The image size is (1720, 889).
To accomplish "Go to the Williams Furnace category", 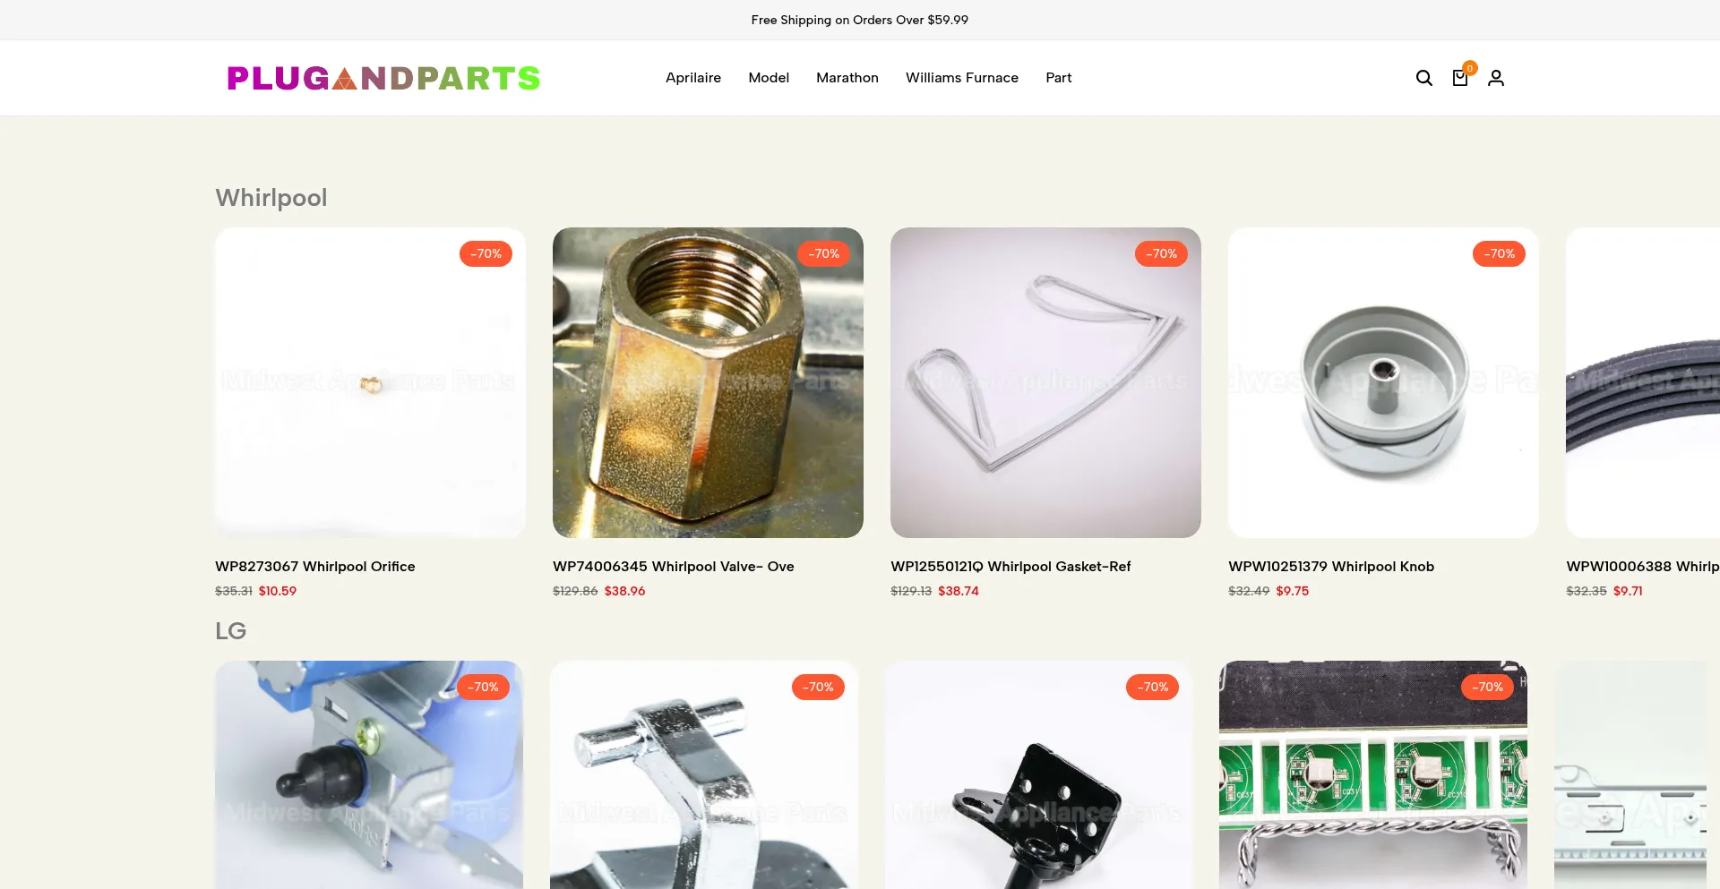I will 962,78.
